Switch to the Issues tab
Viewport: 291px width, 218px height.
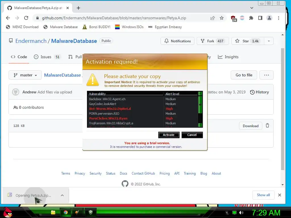click(47, 57)
